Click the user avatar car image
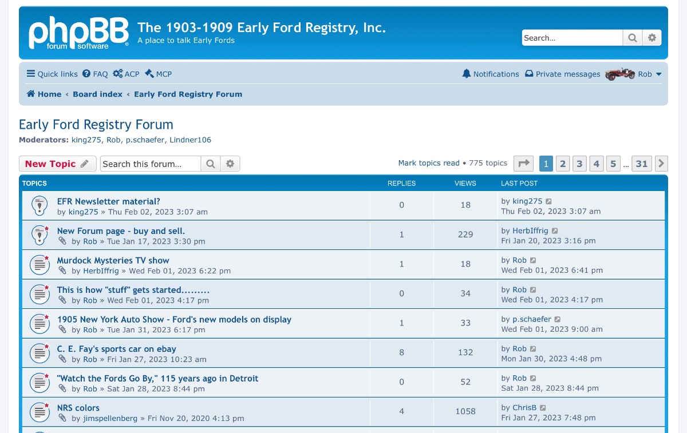The image size is (687, 433). tap(620, 74)
